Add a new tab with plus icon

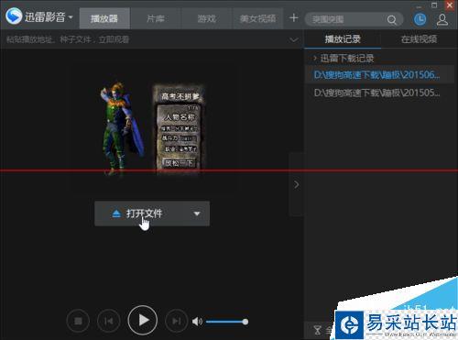click(294, 17)
